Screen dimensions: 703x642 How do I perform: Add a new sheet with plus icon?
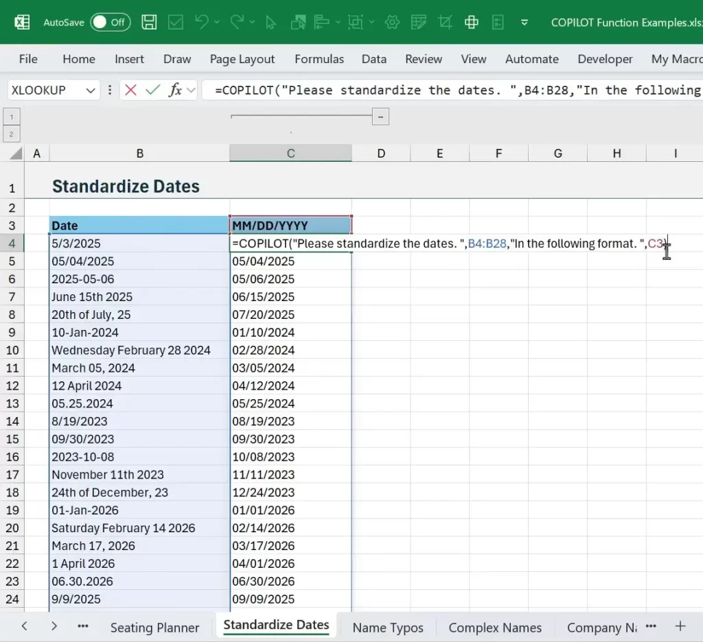(x=680, y=626)
